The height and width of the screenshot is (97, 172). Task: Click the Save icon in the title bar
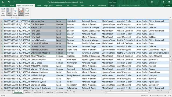(3, 2)
